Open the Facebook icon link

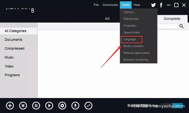(161, 5)
